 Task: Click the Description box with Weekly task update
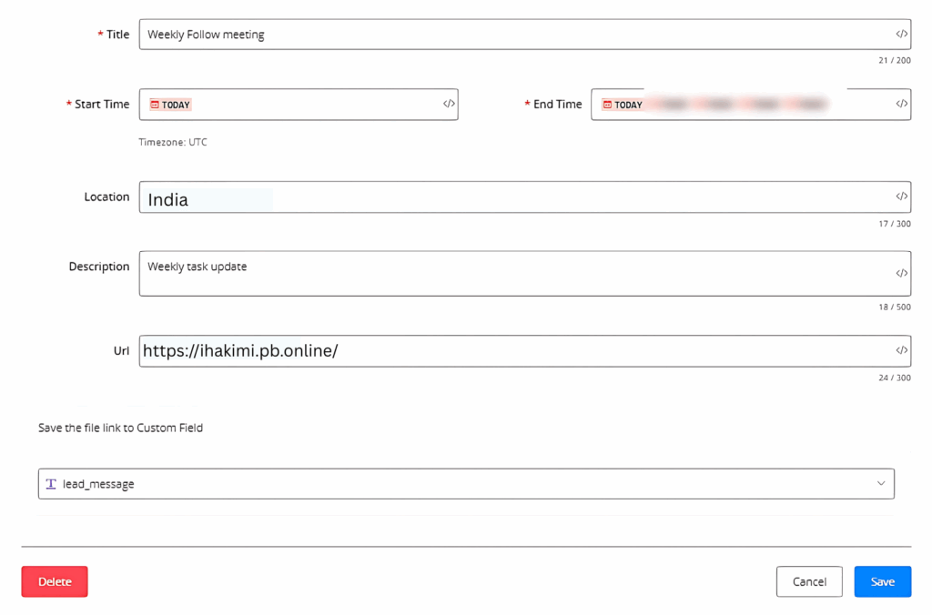pos(510,273)
